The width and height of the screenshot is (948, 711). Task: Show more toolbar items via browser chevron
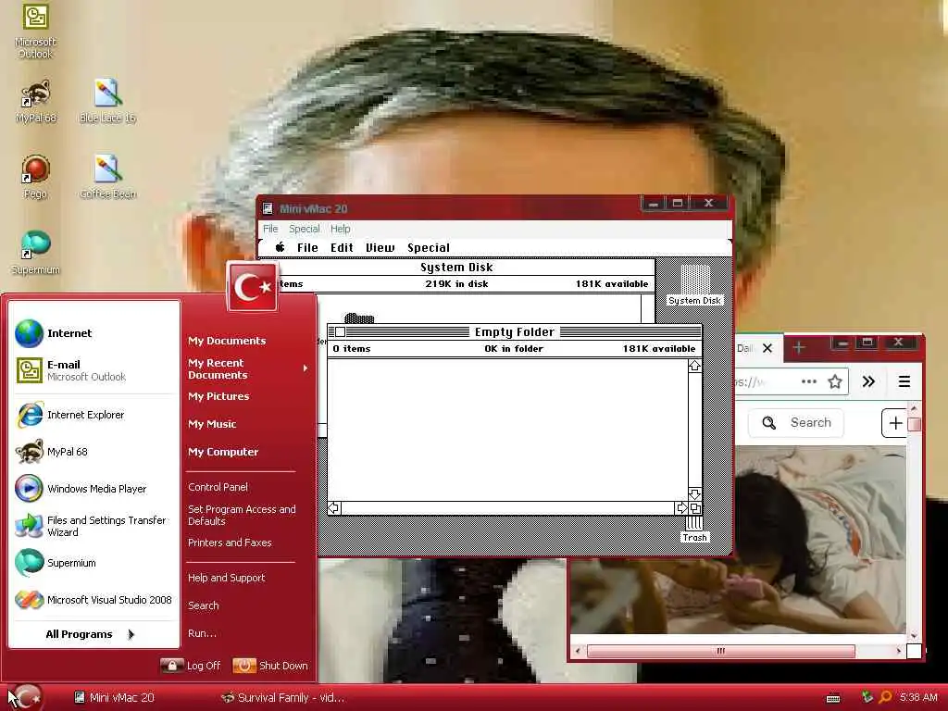[868, 381]
